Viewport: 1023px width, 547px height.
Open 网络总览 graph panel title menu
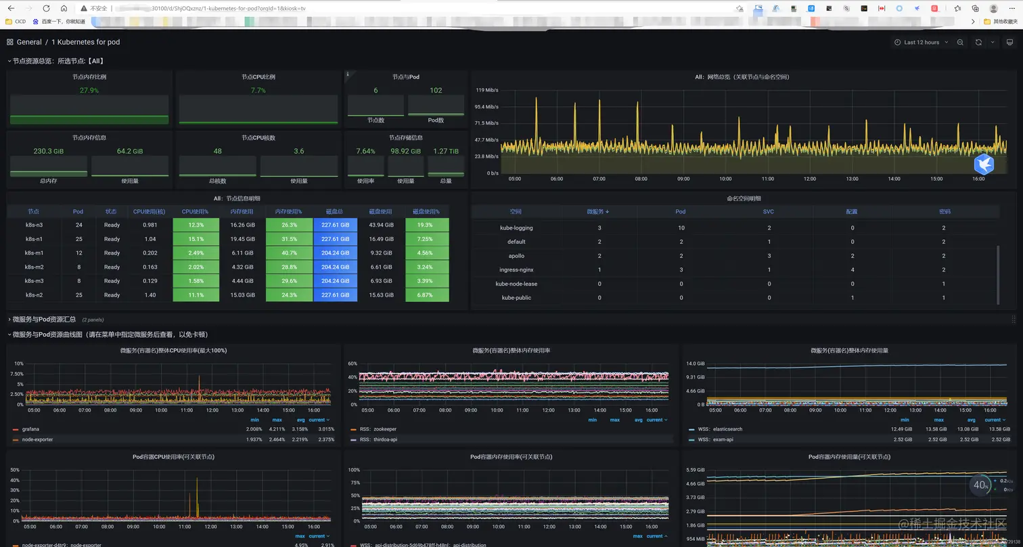click(x=742, y=77)
